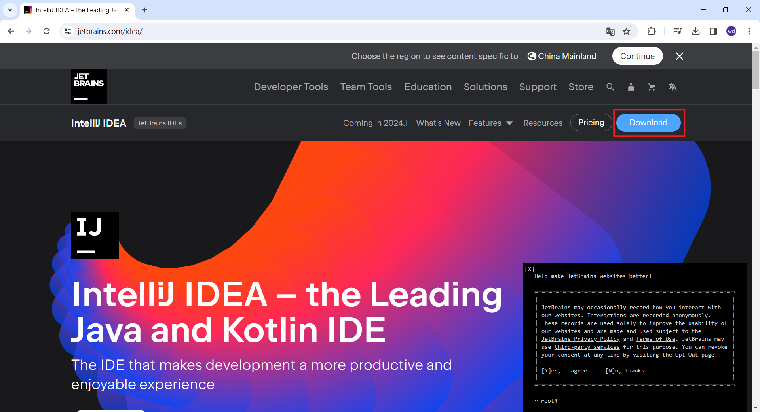The height and width of the screenshot is (412, 760).
Task: Click the user account icon
Action: click(631, 87)
